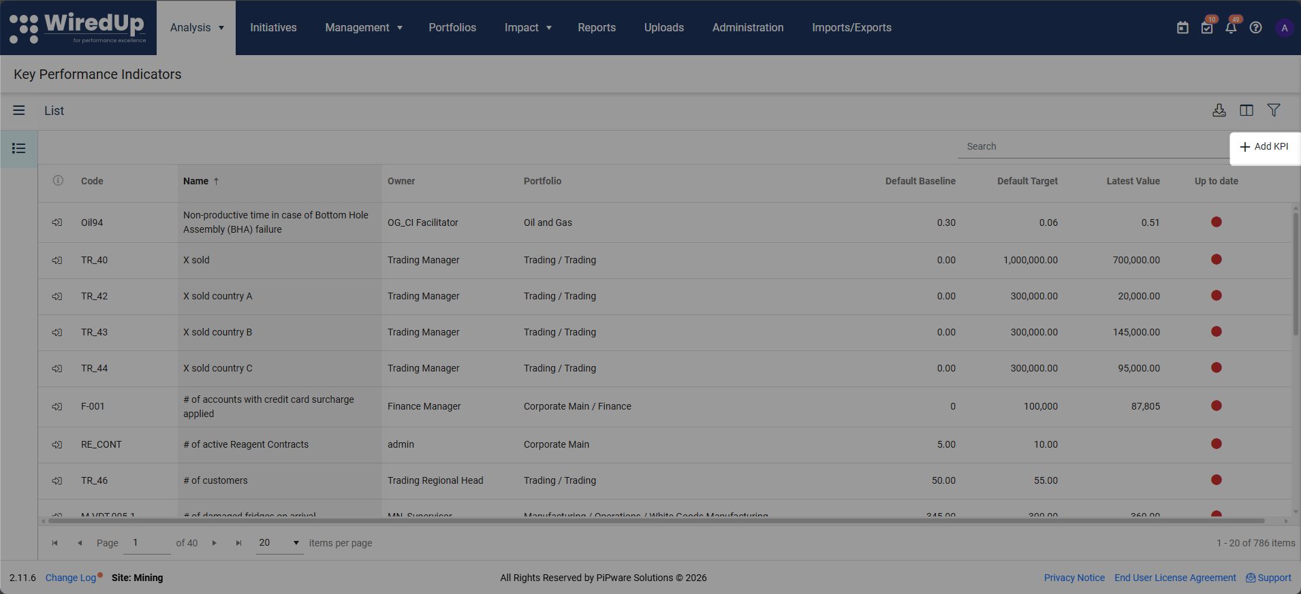Open the Analysis dropdown menu
The width and height of the screenshot is (1301, 594).
pos(196,28)
